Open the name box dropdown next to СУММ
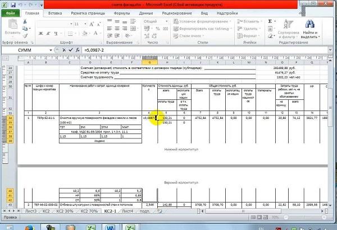The height and width of the screenshot is (230, 337). [51, 50]
